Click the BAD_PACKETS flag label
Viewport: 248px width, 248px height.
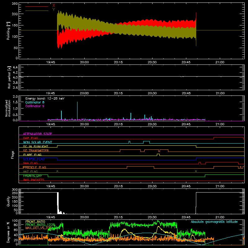point(34,180)
